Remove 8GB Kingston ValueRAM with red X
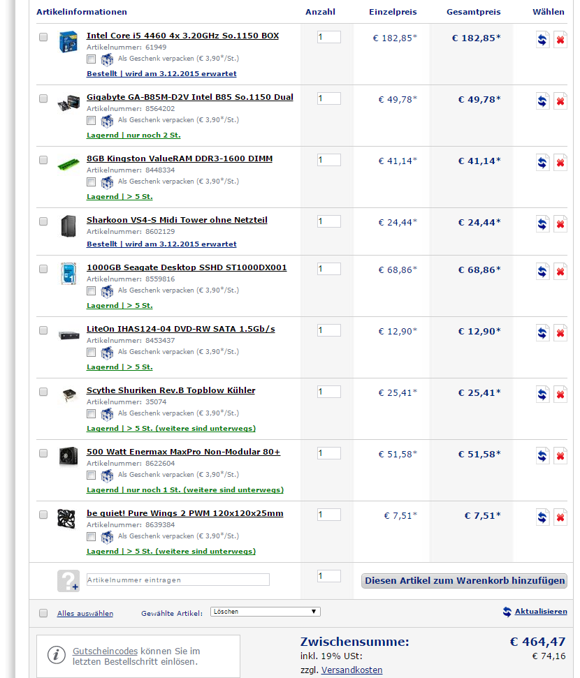This screenshot has width=580, height=678. click(560, 163)
